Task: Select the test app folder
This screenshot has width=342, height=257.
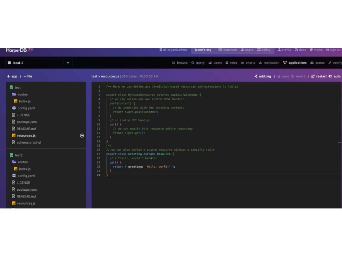Action: coord(15,88)
